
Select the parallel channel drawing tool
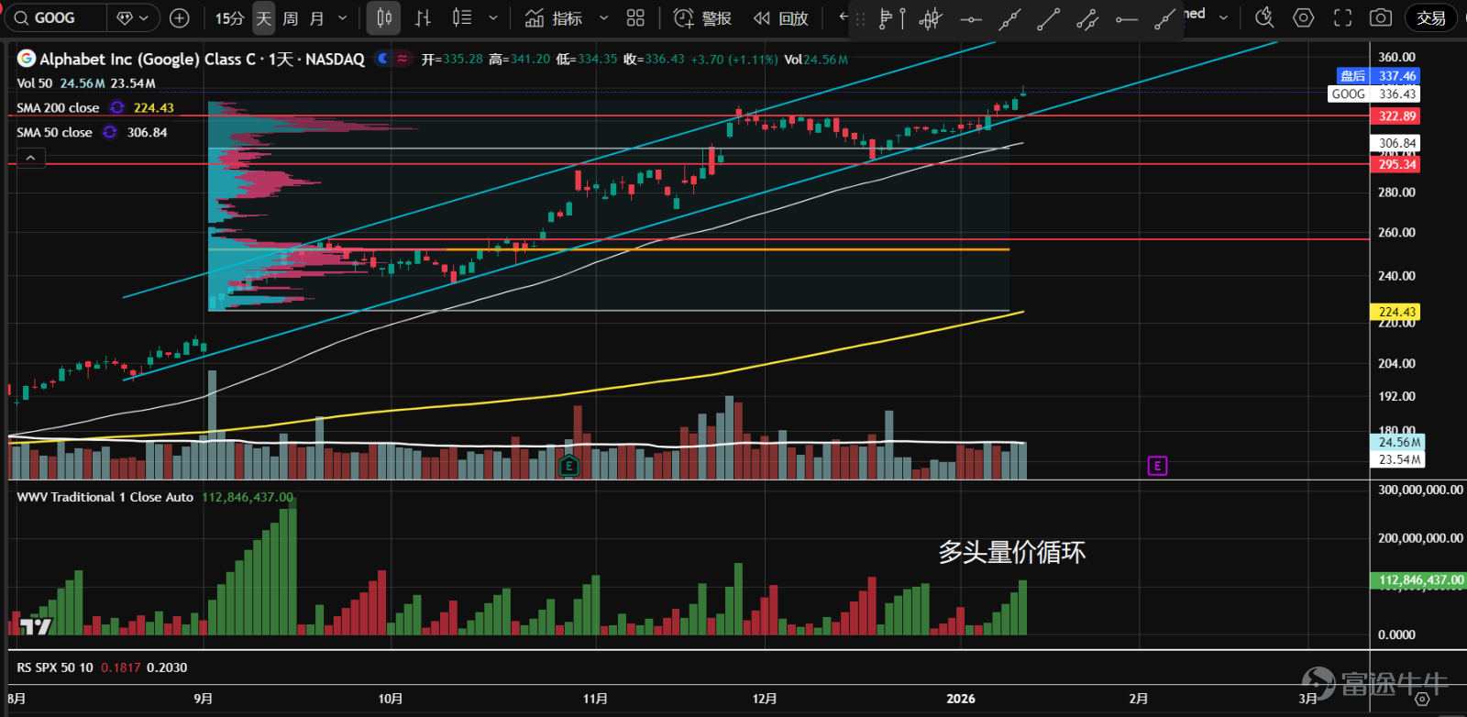point(1087,18)
